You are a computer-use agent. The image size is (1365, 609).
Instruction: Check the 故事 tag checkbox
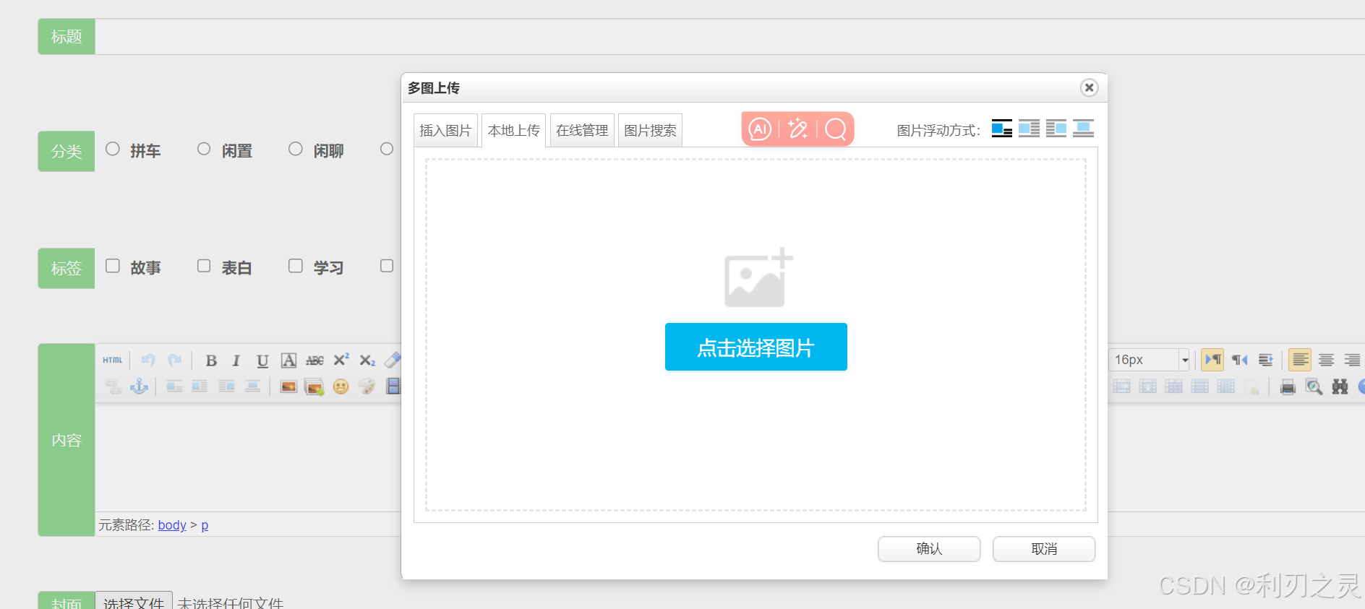click(x=113, y=266)
